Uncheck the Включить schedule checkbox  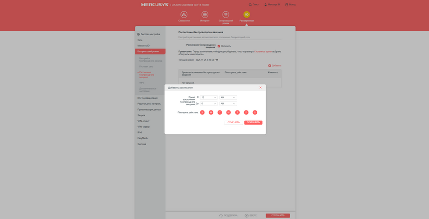pos(219,46)
